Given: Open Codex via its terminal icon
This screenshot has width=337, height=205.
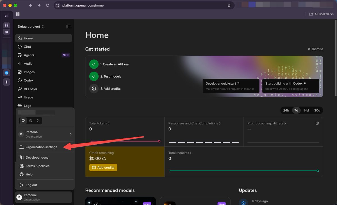Looking at the screenshot, I should [x=20, y=80].
